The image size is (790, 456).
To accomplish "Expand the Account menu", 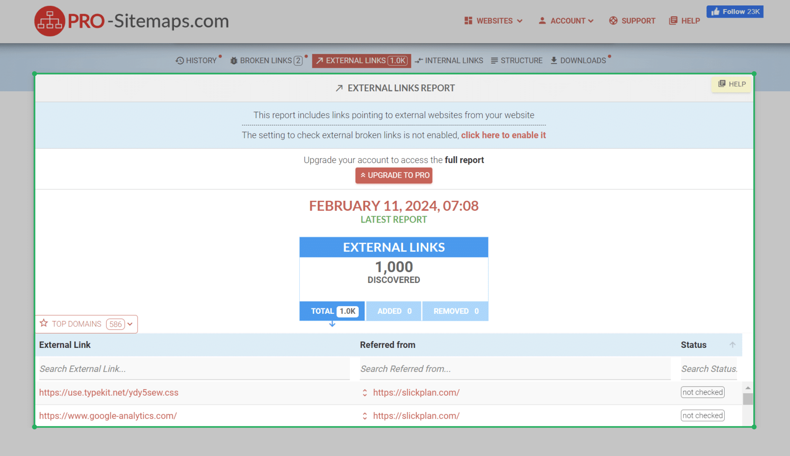I will point(566,21).
